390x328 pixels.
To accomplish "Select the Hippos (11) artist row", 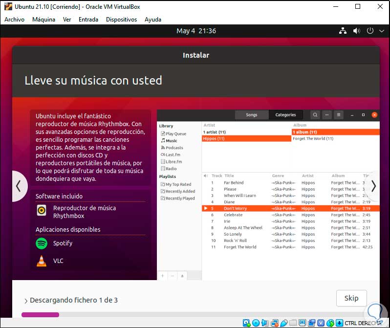I will pos(246,139).
